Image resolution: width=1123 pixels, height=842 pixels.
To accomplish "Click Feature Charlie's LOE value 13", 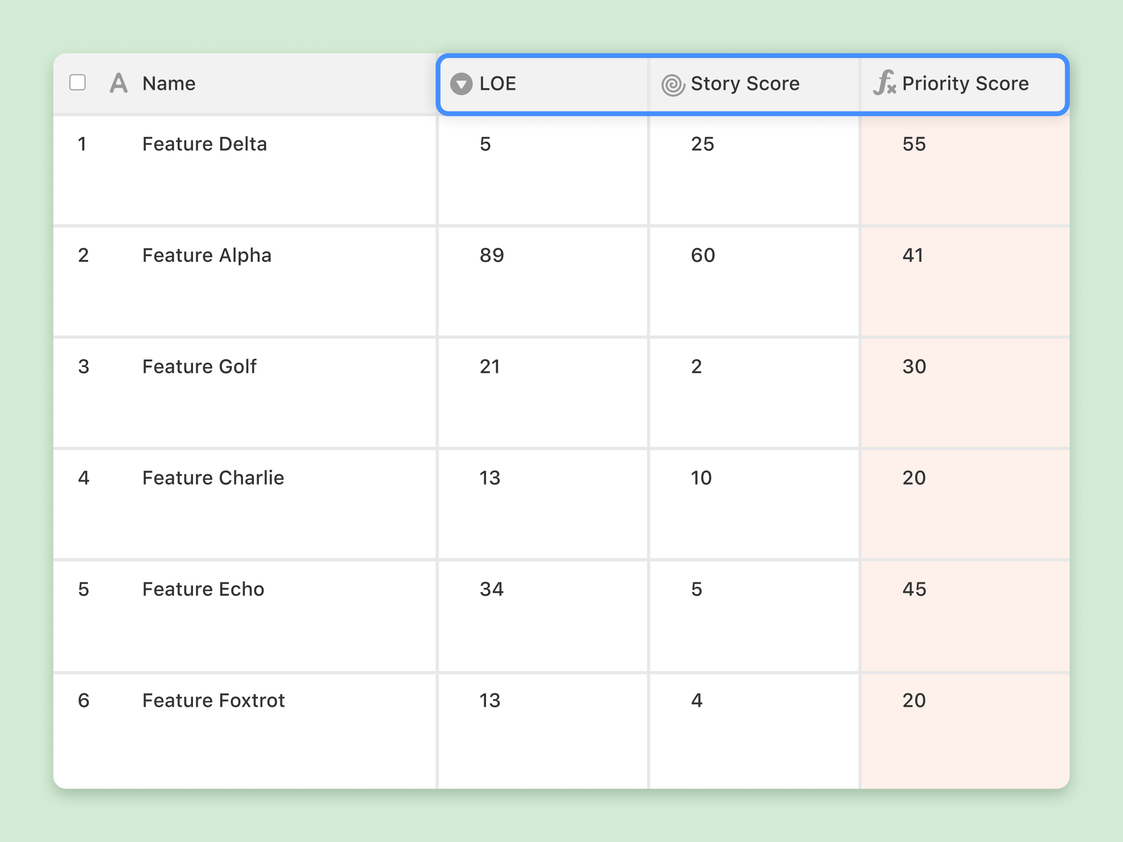I will click(x=490, y=478).
